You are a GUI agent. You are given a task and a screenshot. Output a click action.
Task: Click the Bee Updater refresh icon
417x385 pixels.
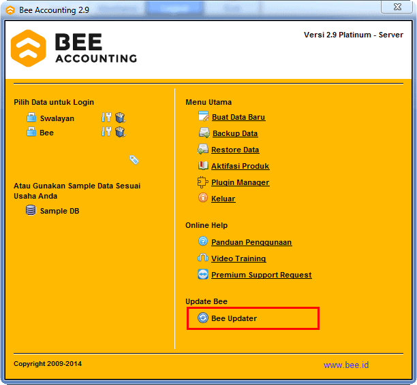click(203, 318)
